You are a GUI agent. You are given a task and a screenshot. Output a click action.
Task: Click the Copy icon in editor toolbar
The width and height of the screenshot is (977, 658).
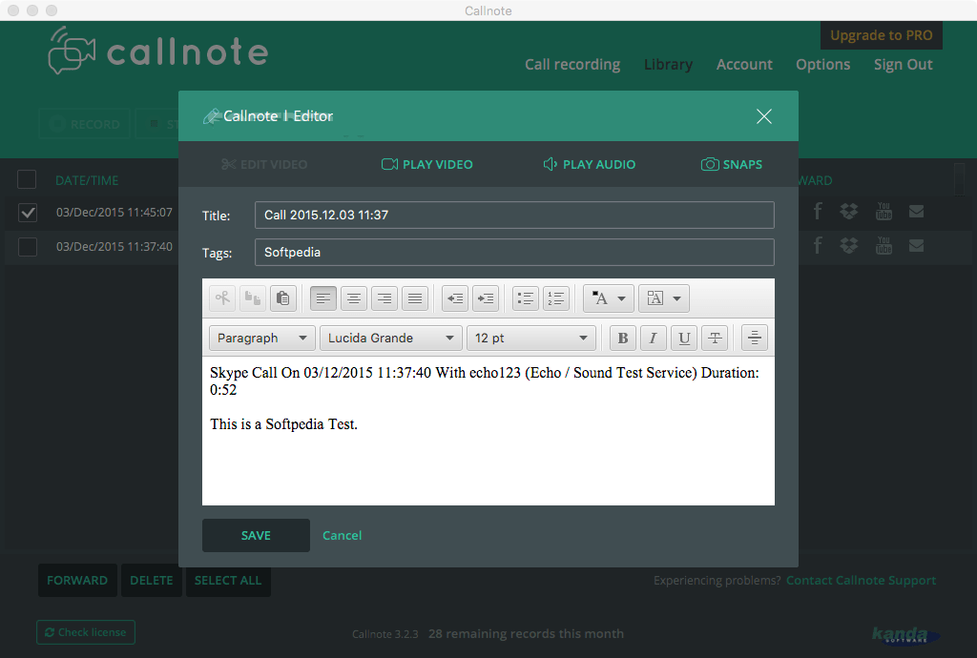(253, 298)
